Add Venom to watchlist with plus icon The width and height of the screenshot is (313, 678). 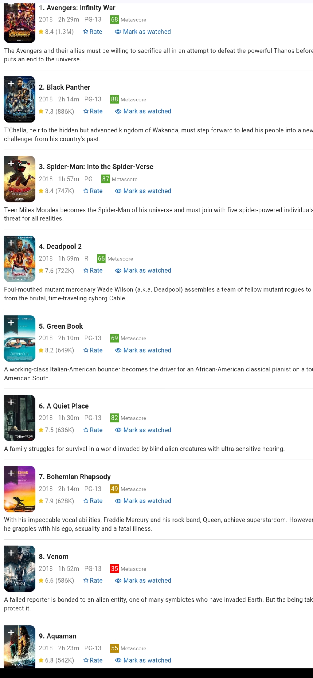point(11,553)
